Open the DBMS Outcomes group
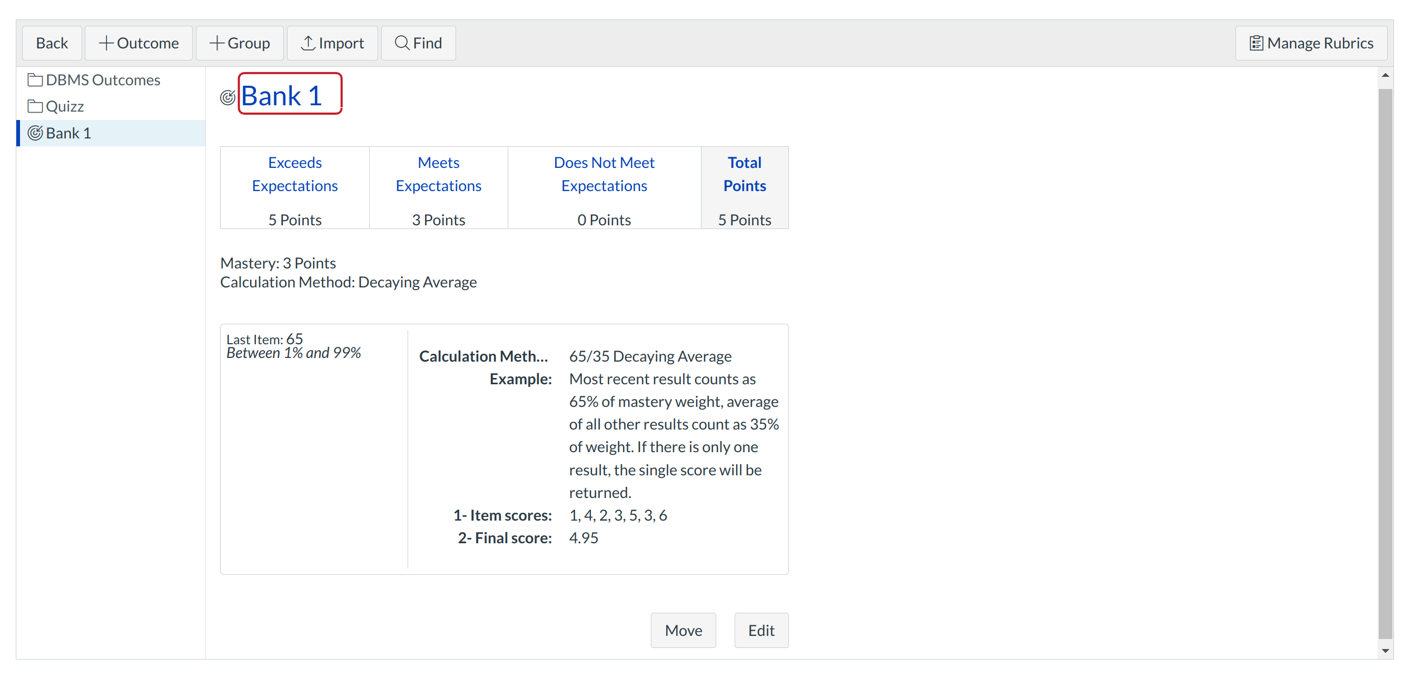Screen dimensions: 1404x678 pyautogui.click(x=103, y=80)
